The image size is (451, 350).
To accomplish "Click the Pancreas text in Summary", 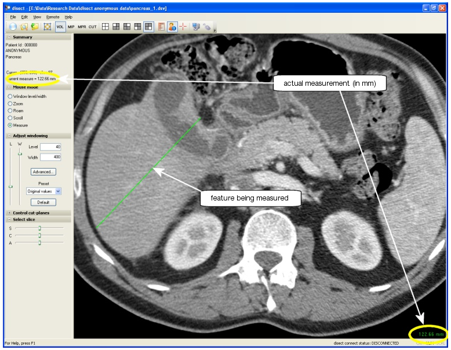I will 13,57.
